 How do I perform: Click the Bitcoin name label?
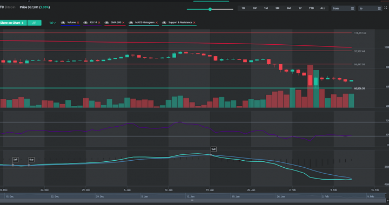coord(10,7)
